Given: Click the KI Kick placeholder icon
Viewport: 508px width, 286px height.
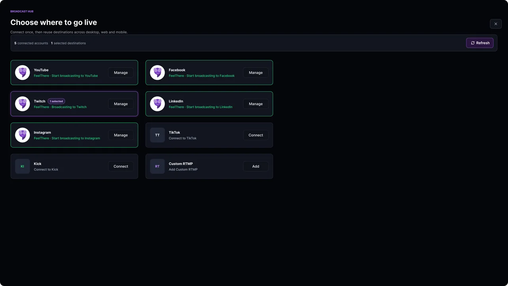Looking at the screenshot, I should pyautogui.click(x=23, y=166).
